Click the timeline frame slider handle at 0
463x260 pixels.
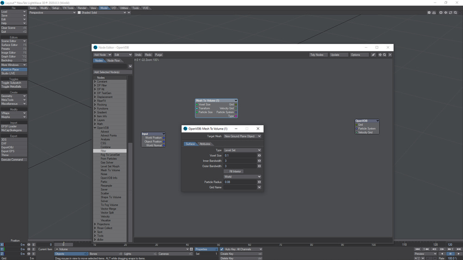tap(63, 245)
